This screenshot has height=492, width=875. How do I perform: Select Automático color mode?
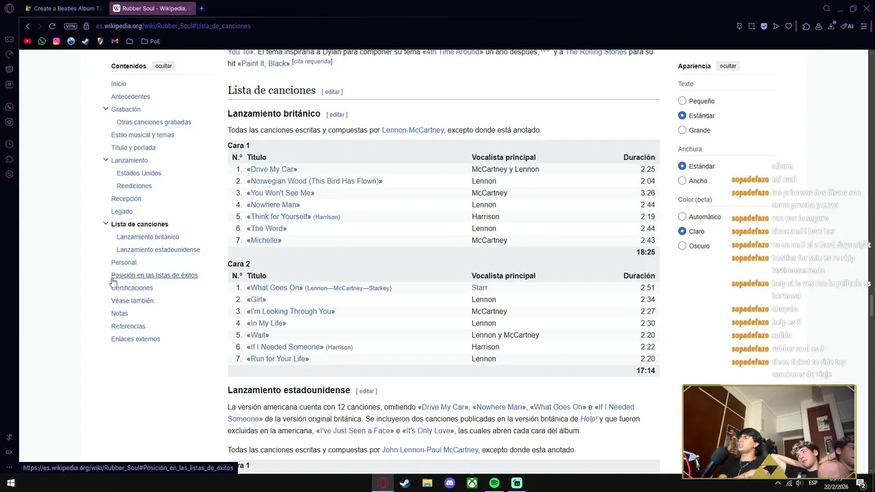[682, 217]
